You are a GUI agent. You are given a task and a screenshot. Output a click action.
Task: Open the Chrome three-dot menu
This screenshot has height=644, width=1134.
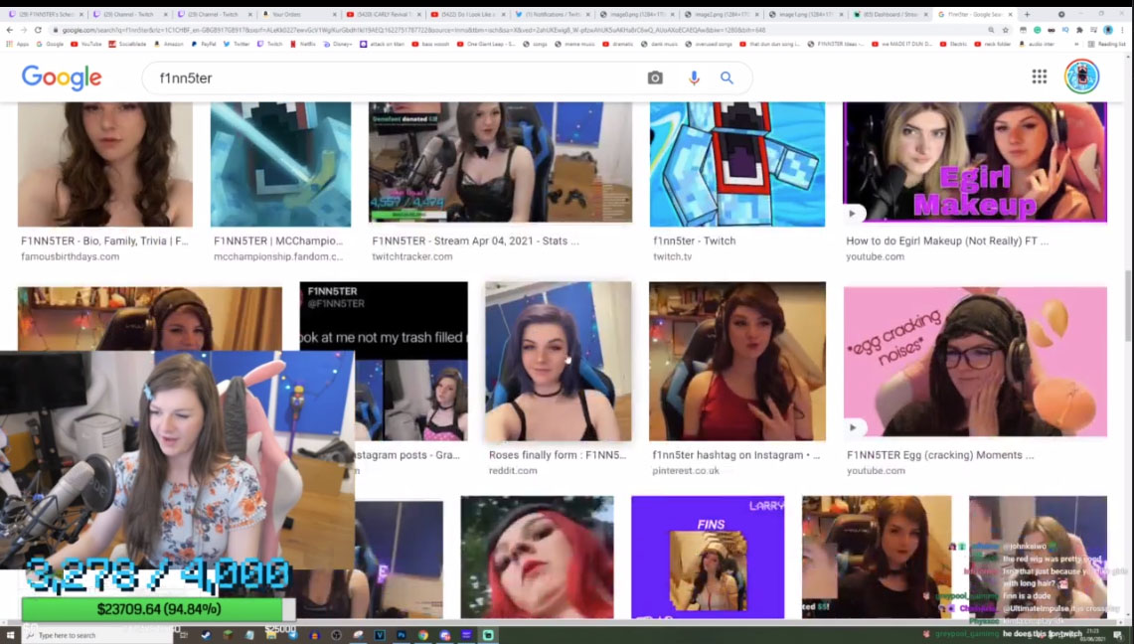click(x=1123, y=31)
